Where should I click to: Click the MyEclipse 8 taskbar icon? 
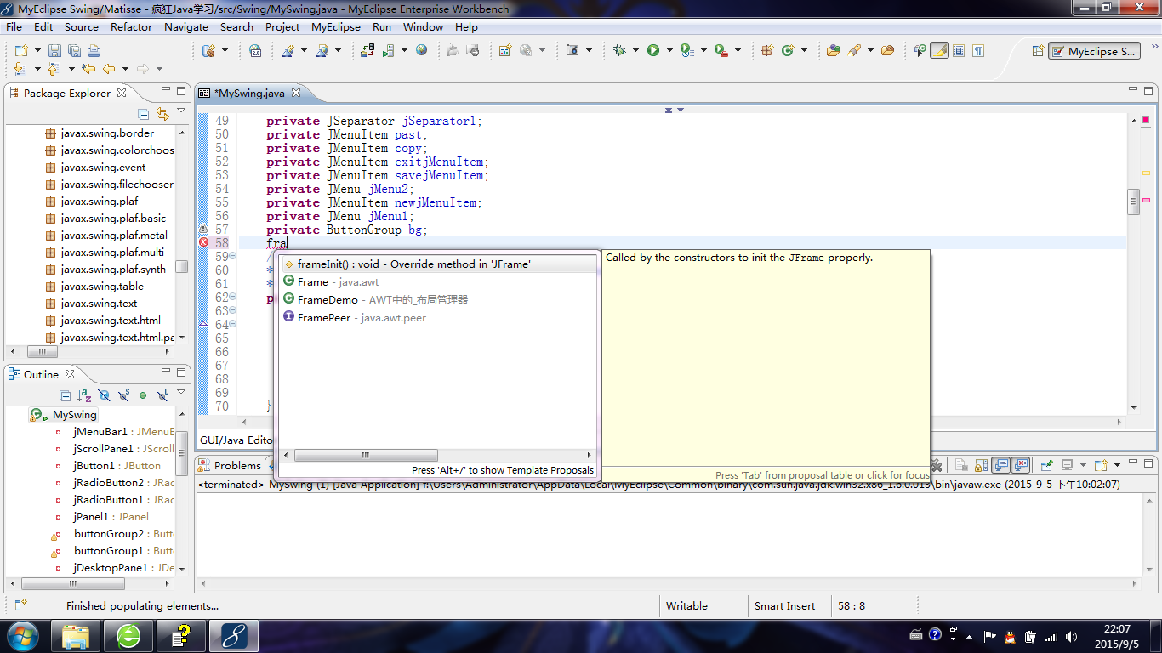234,636
